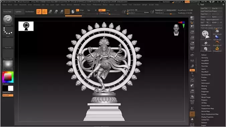Screen dimensions: 226x127
Task: Pick a color in the color picker square
Action: point(8,77)
